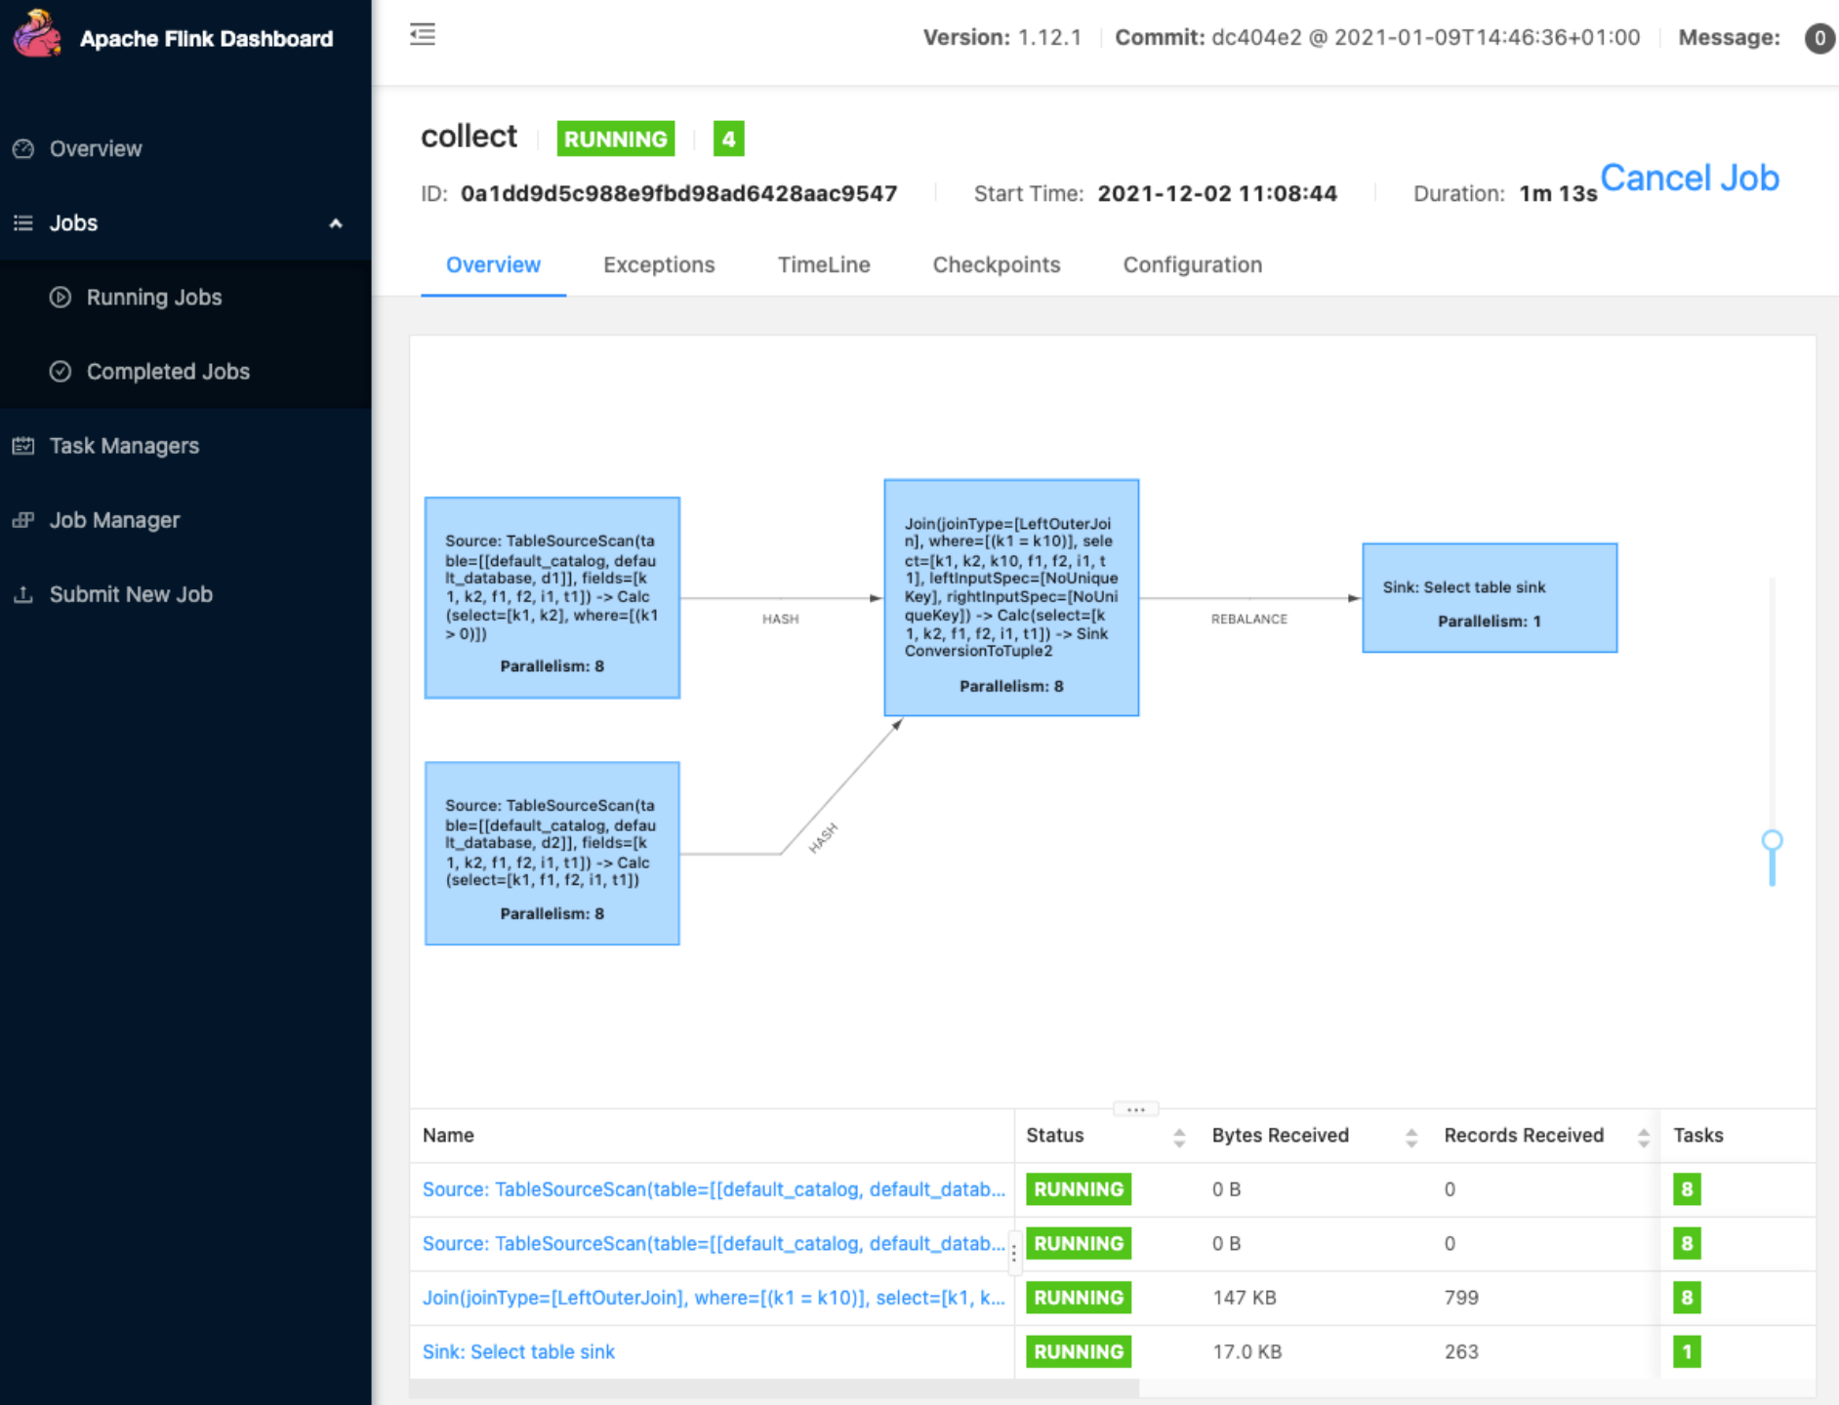Go to Task Managers page
This screenshot has height=1405, width=1839.
coord(124,446)
